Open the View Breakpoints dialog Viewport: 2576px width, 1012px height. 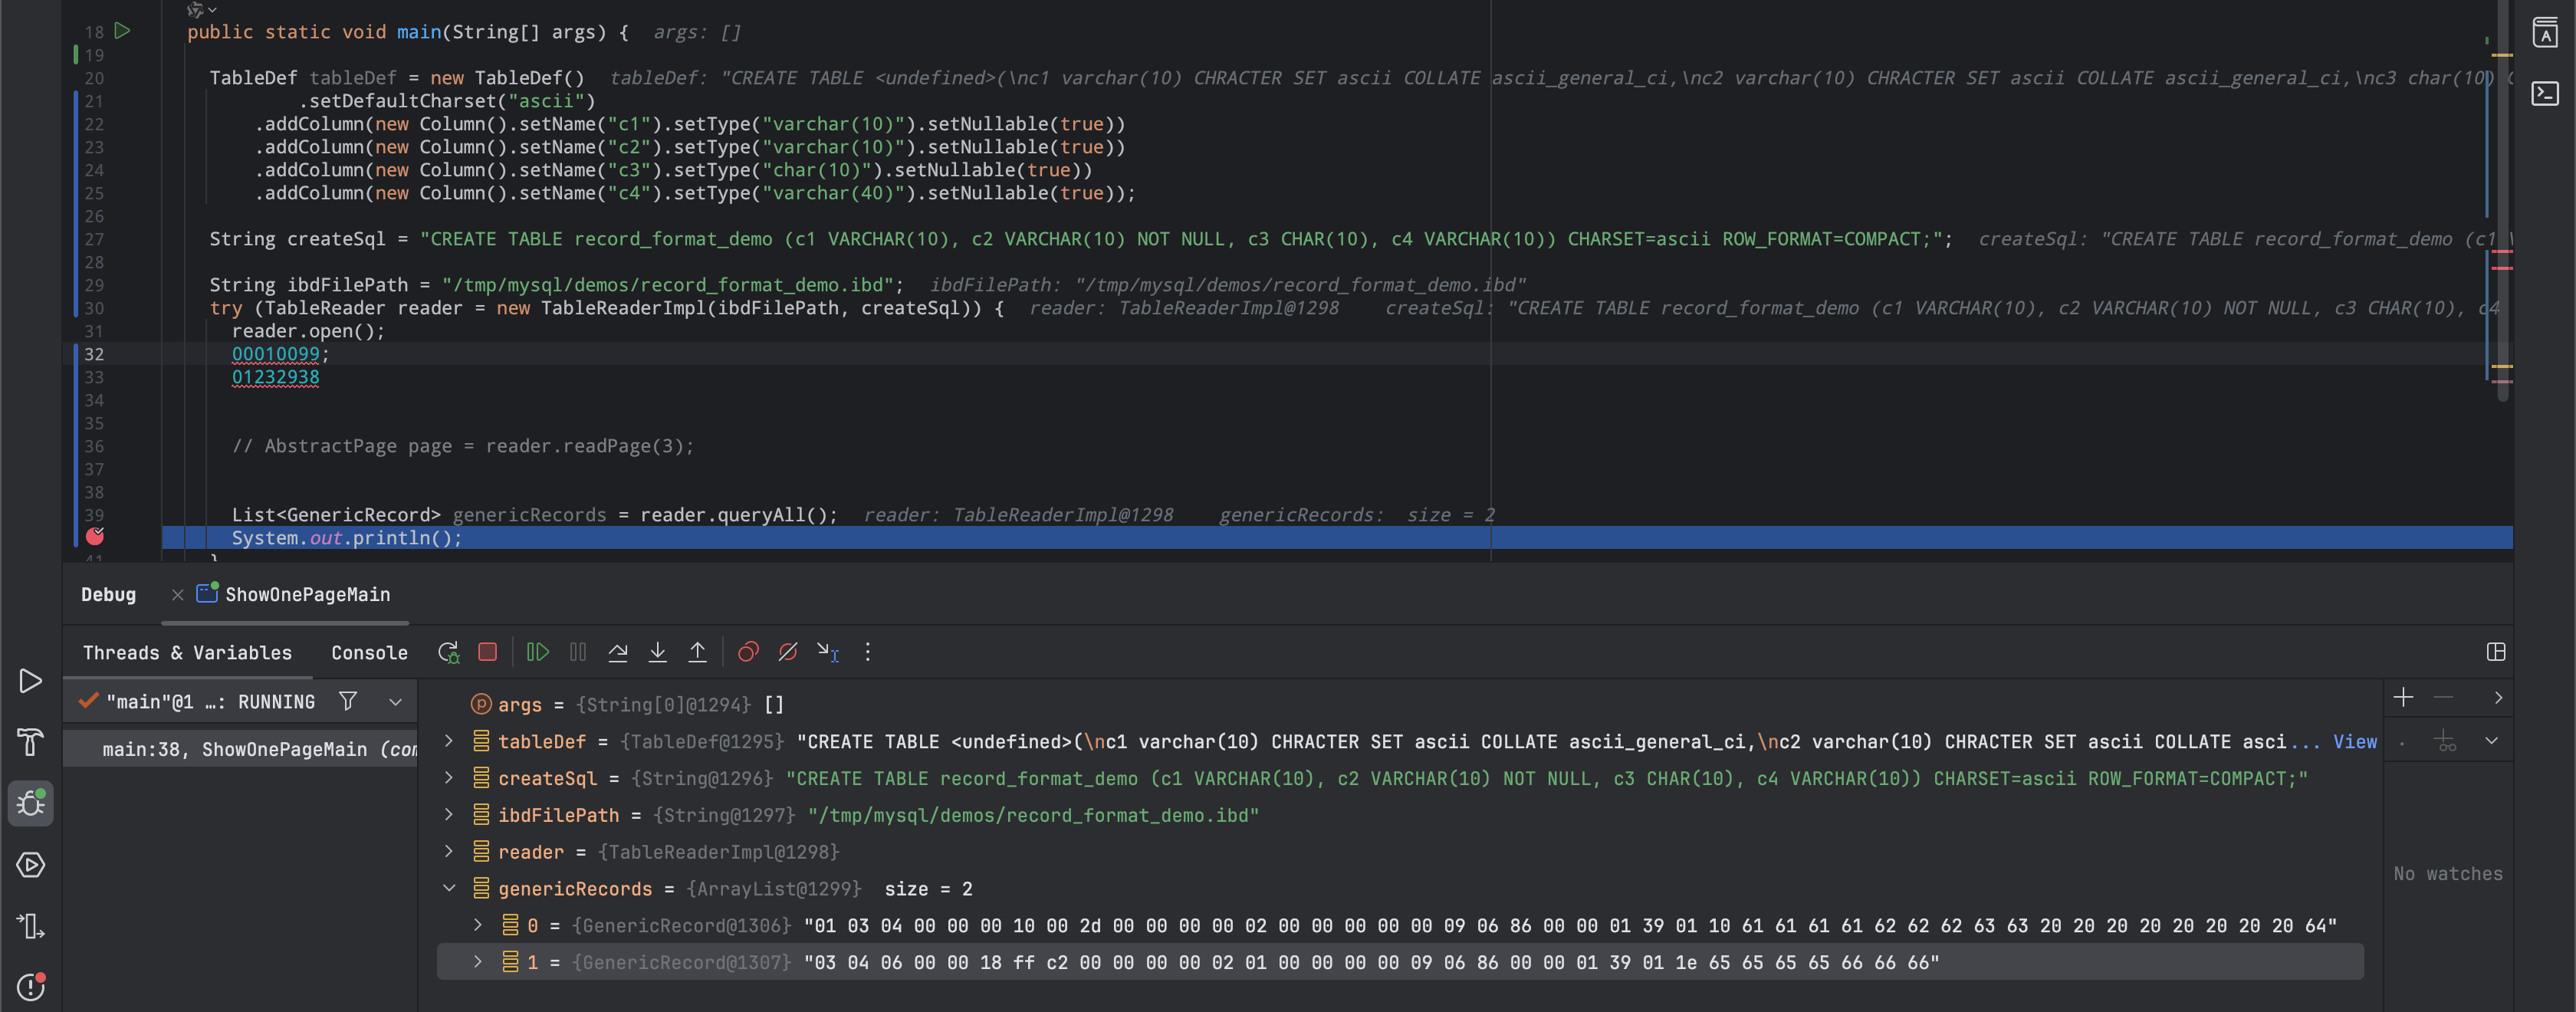[747, 652]
